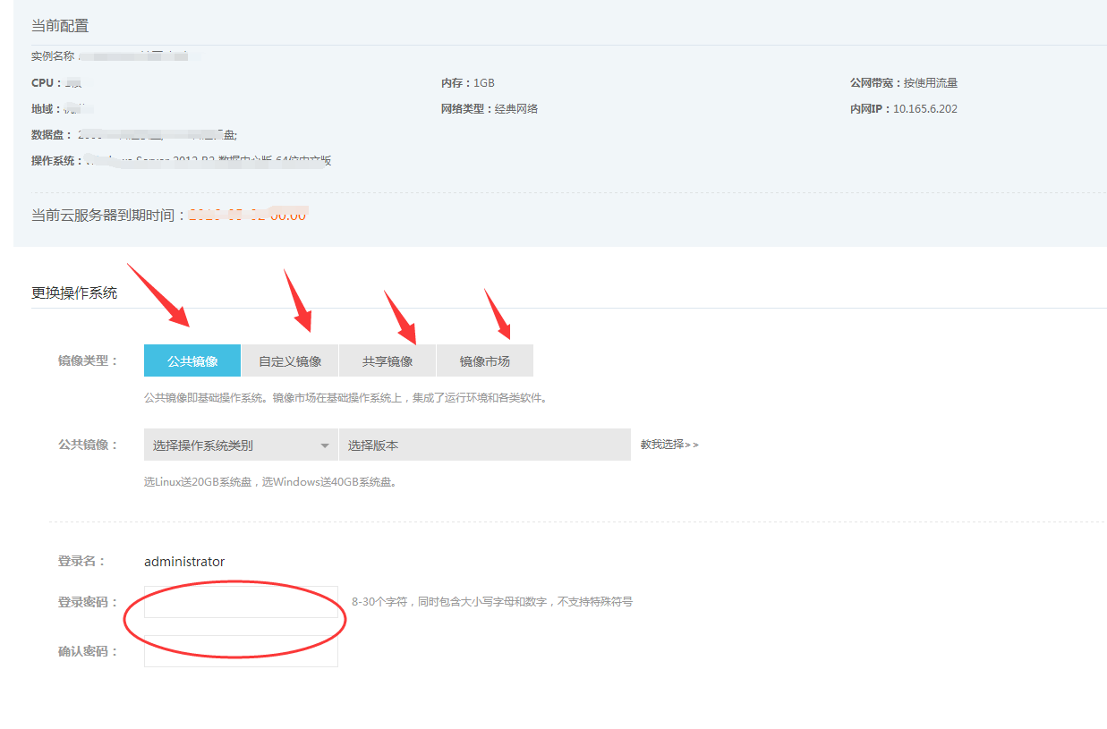Click the 更换操作系统 section heading
Viewport: 1107px width, 729px height.
click(x=74, y=292)
